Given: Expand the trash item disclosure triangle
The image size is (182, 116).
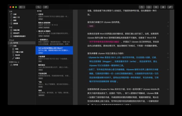Looking at the screenshot, I should tap(9, 23).
